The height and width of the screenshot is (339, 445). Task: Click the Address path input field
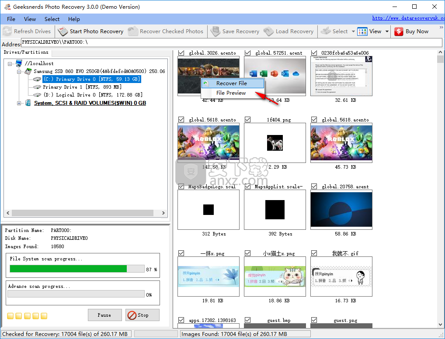click(x=232, y=42)
